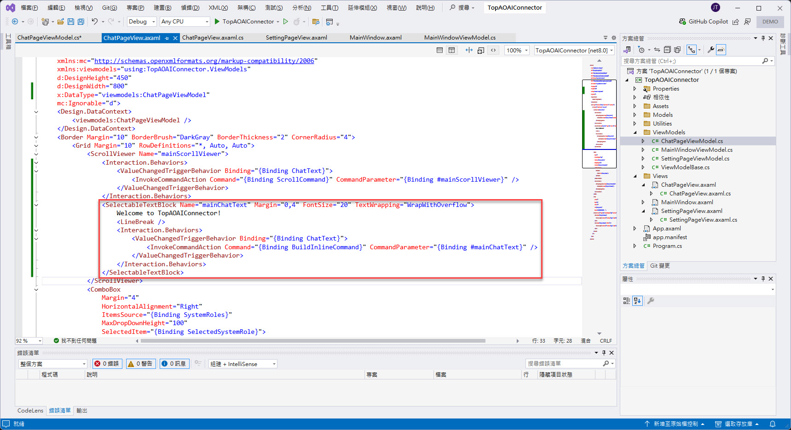Click the schemas.openxmlformats.org markup-compatibility link
The height and width of the screenshot is (430, 791).
coord(204,61)
